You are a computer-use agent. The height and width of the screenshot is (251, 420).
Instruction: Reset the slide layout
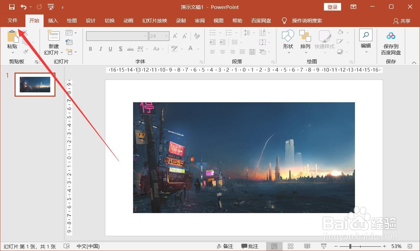point(69,42)
